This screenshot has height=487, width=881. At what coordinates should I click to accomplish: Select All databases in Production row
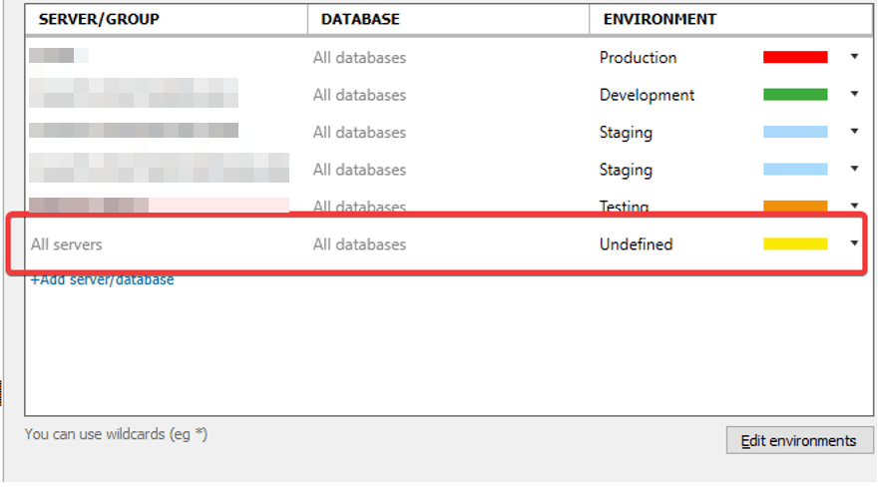[359, 57]
